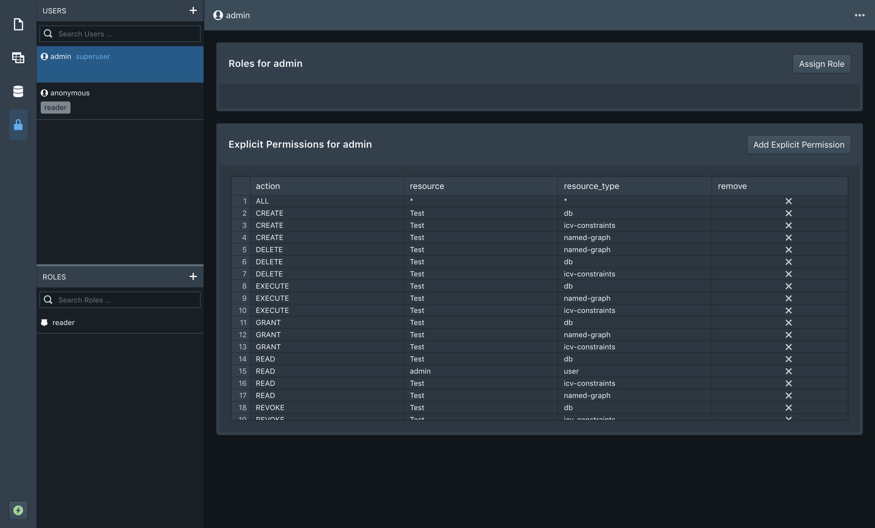This screenshot has width=875, height=528.
Task: Click the Add Explicit Permission button
Action: point(799,145)
